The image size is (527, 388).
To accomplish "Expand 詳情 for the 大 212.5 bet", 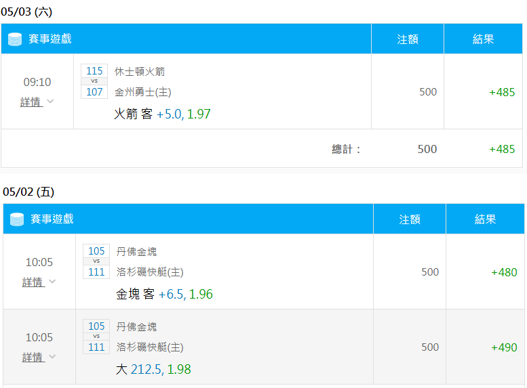I will point(34,357).
